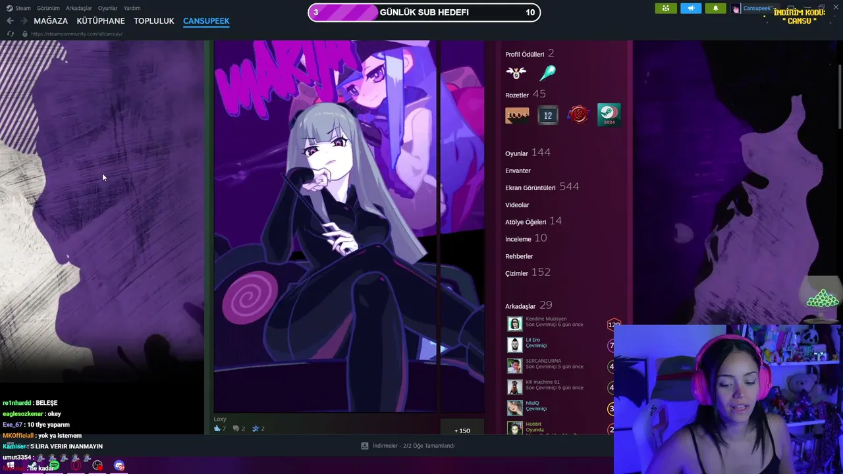Switch to the CANSUPEEK tab

pyautogui.click(x=206, y=21)
